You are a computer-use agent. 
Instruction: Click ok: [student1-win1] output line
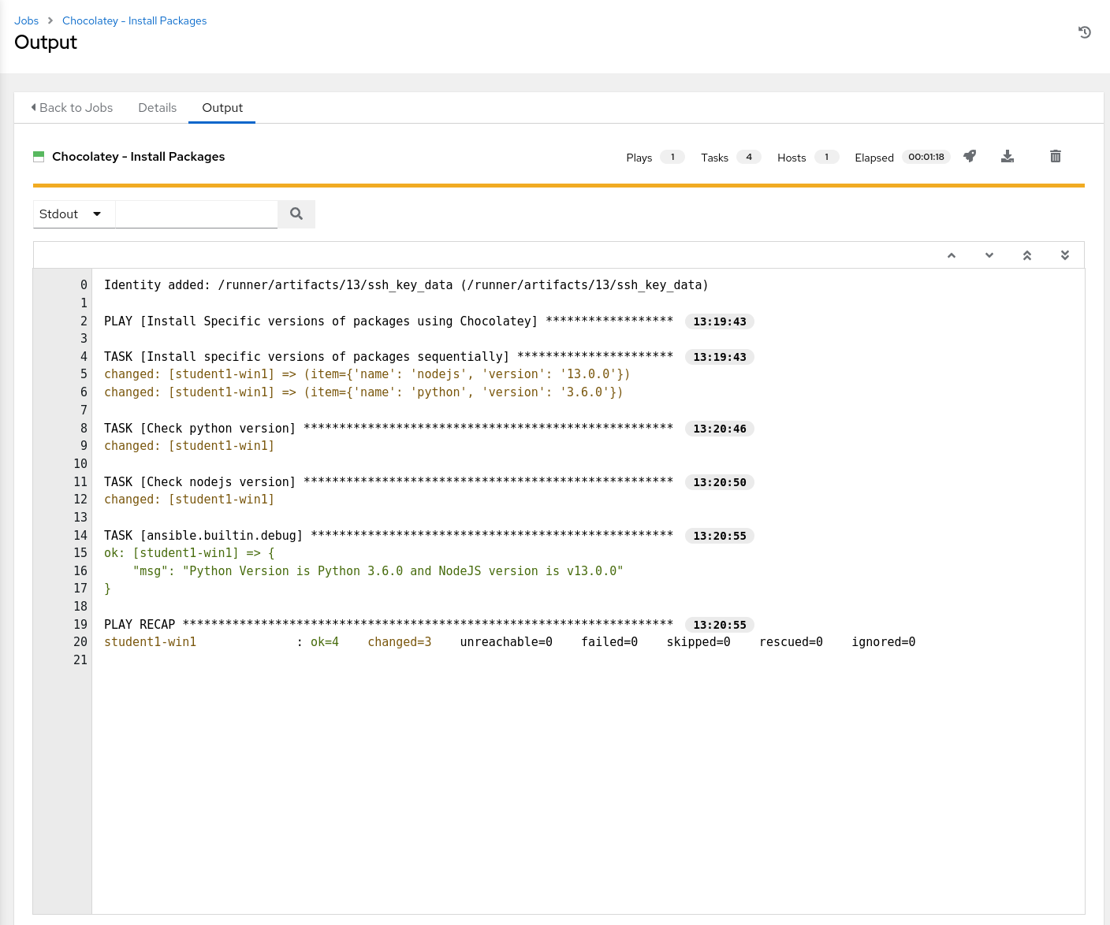pos(189,553)
